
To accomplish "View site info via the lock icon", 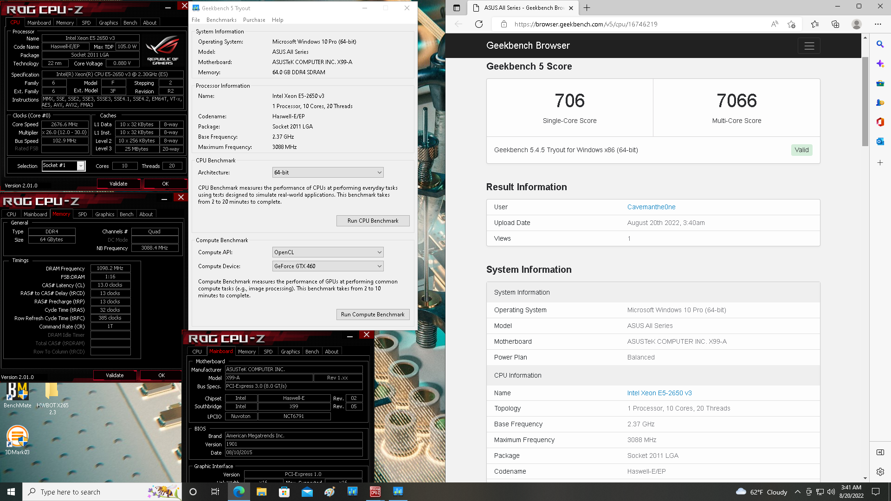I will click(x=504, y=24).
